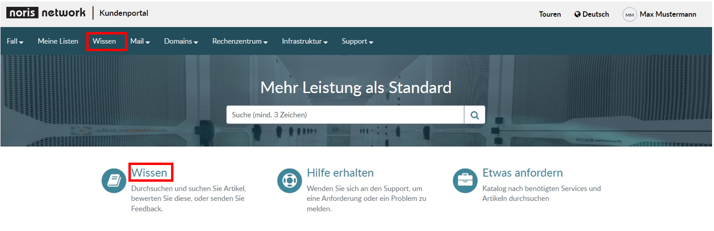Viewport: 714px width, 231px height.
Task: Expand the Rechenzentrum dropdown menu
Action: tap(240, 42)
